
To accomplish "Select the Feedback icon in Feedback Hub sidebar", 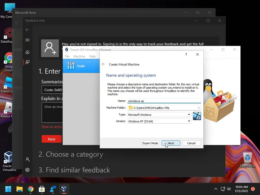I will (27, 62).
